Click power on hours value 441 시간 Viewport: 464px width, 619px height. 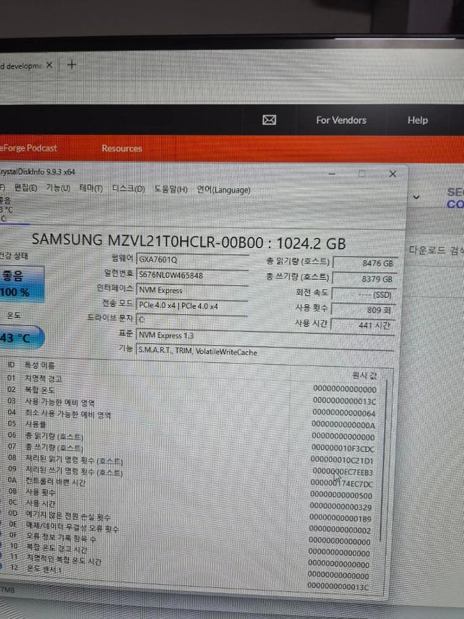point(363,326)
